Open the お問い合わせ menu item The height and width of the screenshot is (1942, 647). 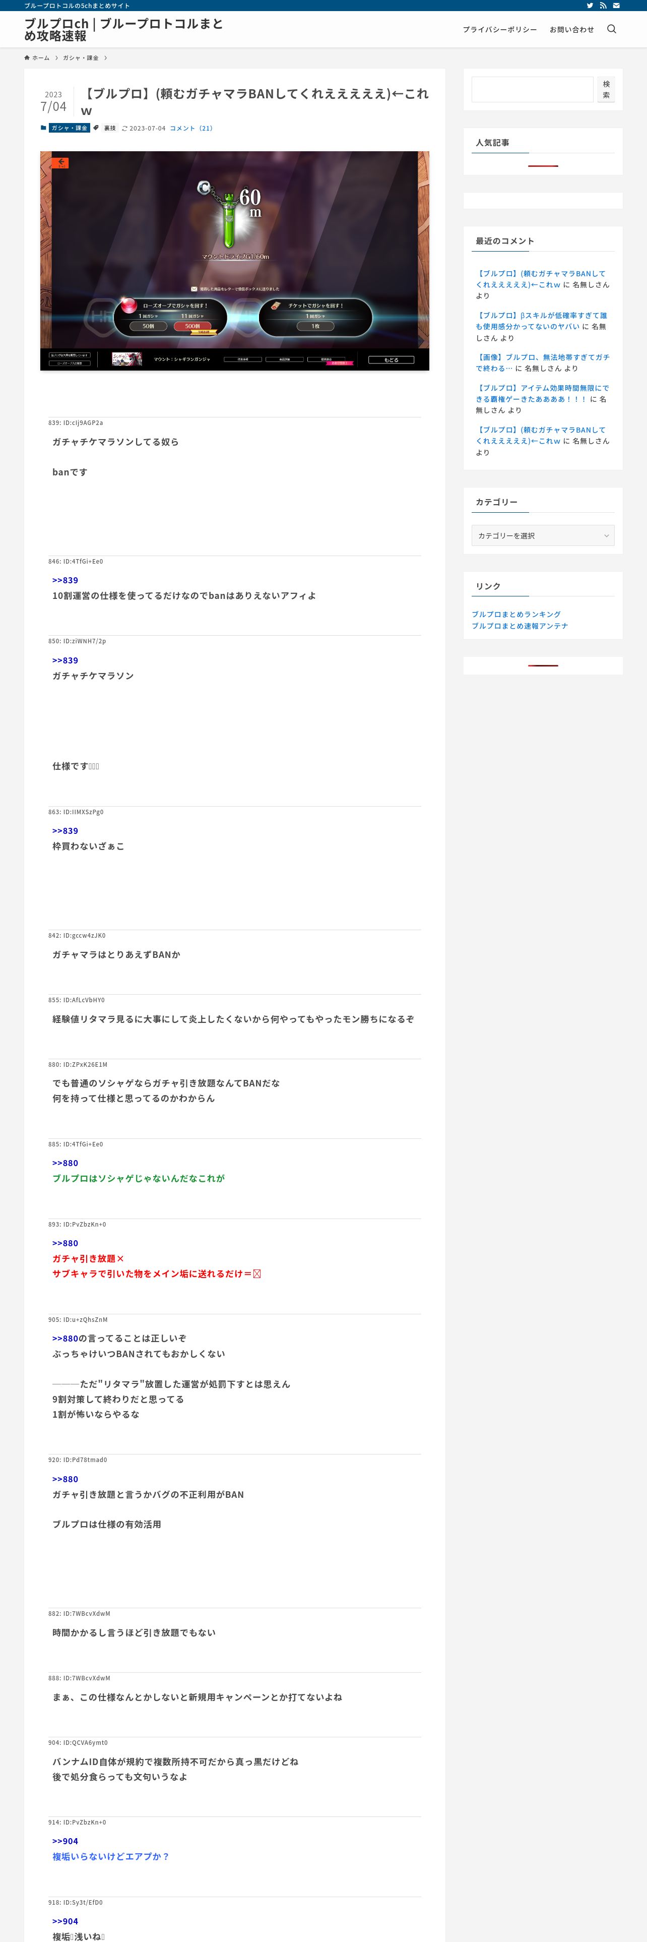click(572, 29)
